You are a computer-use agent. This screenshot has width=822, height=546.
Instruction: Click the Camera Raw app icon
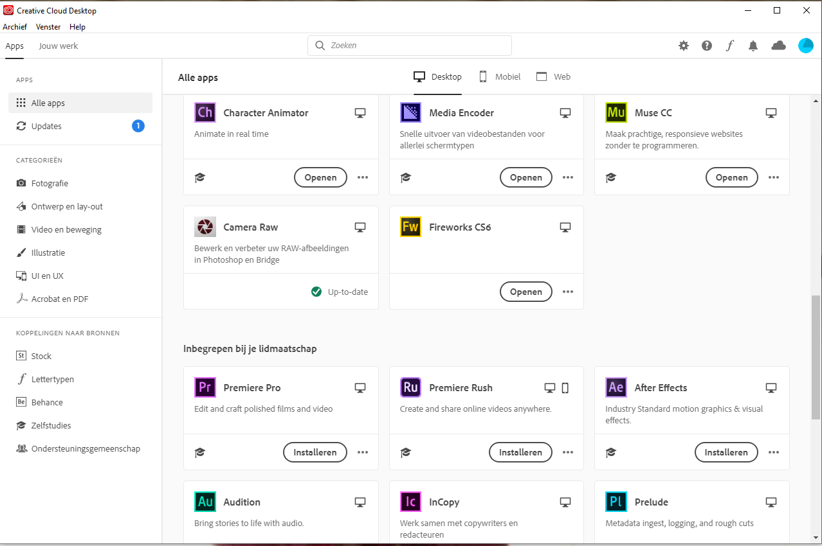205,227
